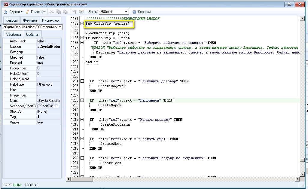Select the Checked property value false
The height and width of the screenshot is (189, 308).
click(48, 57)
